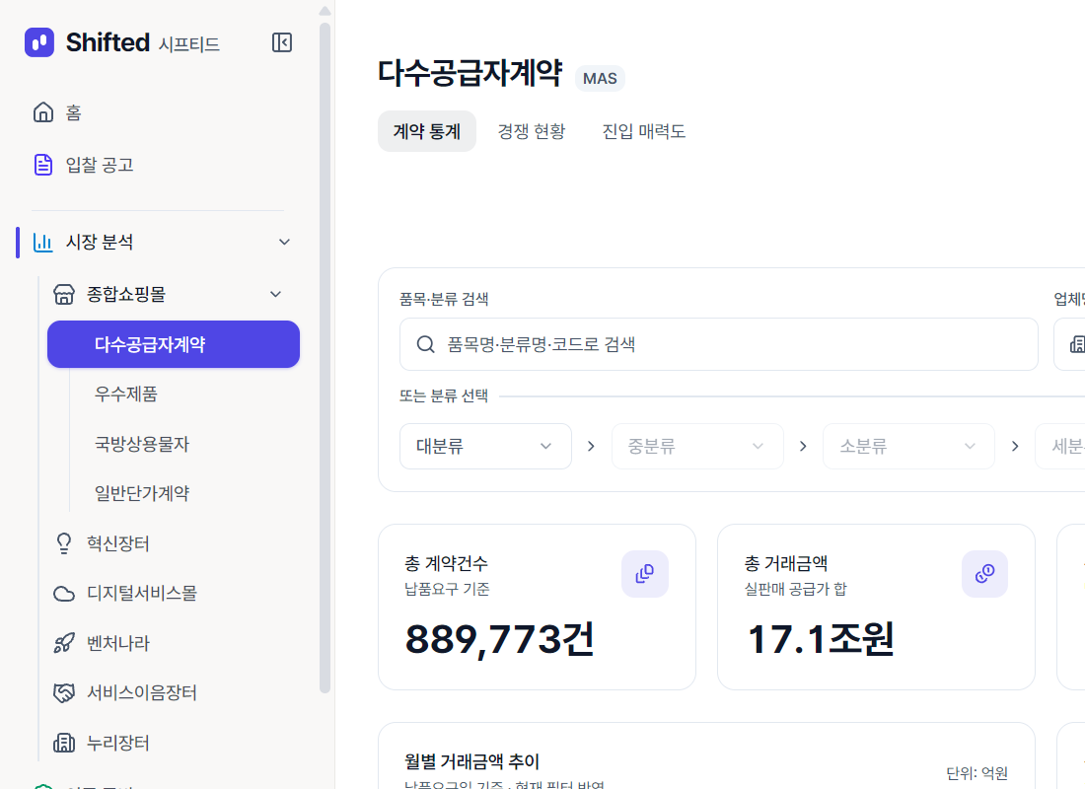This screenshot has width=1085, height=789.
Task: Click the 종합쇼핑몰 store icon
Action: [x=64, y=294]
